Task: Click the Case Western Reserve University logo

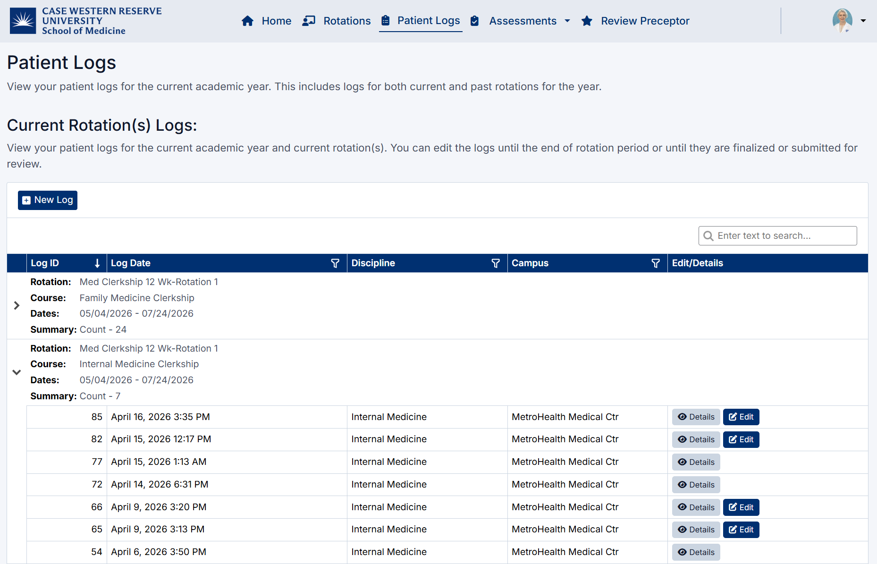Action: click(84, 21)
